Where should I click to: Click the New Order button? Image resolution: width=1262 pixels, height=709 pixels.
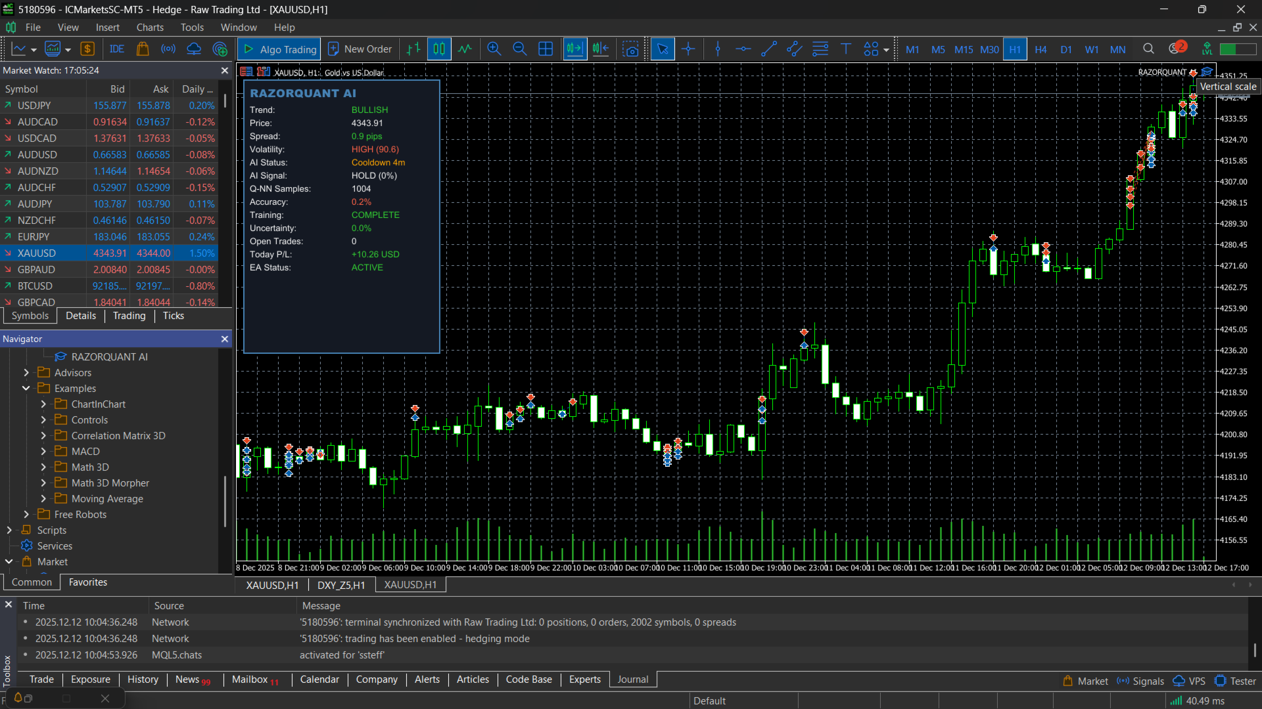(360, 49)
